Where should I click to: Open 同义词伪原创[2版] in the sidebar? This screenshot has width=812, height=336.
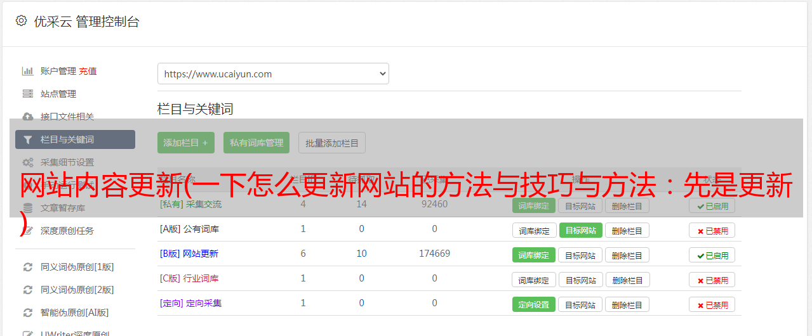[x=77, y=290]
